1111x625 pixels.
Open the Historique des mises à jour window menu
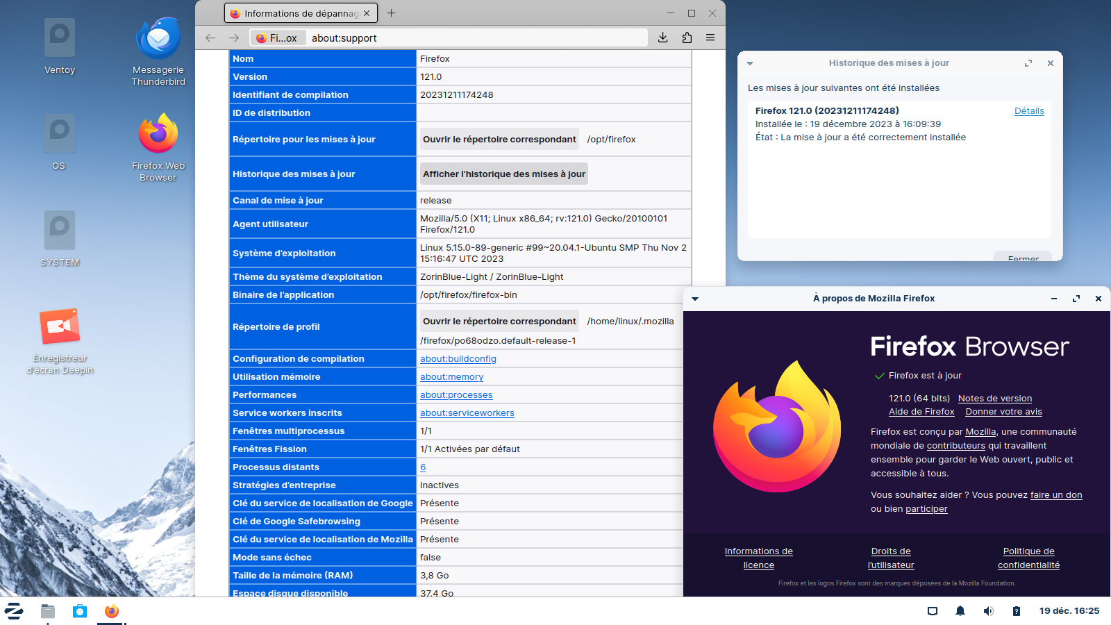point(750,63)
